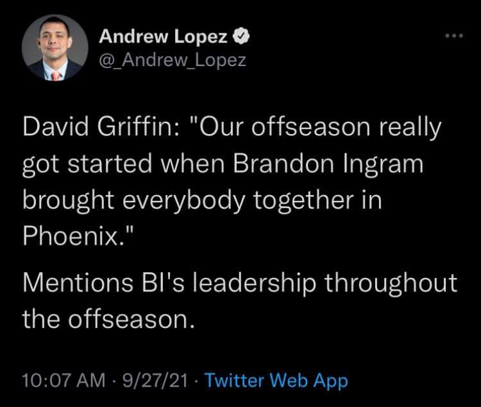Click the Twitter Web App source link
This screenshot has width=481, height=407.
pyautogui.click(x=277, y=380)
